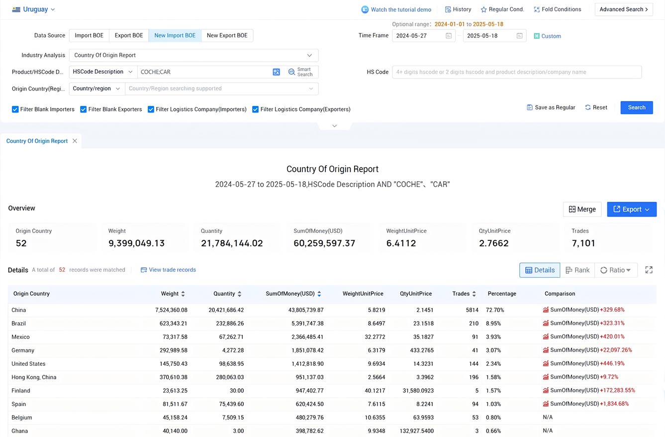Sort by SumOfMoney(USD) column arrows
The height and width of the screenshot is (437, 665).
[x=319, y=294]
